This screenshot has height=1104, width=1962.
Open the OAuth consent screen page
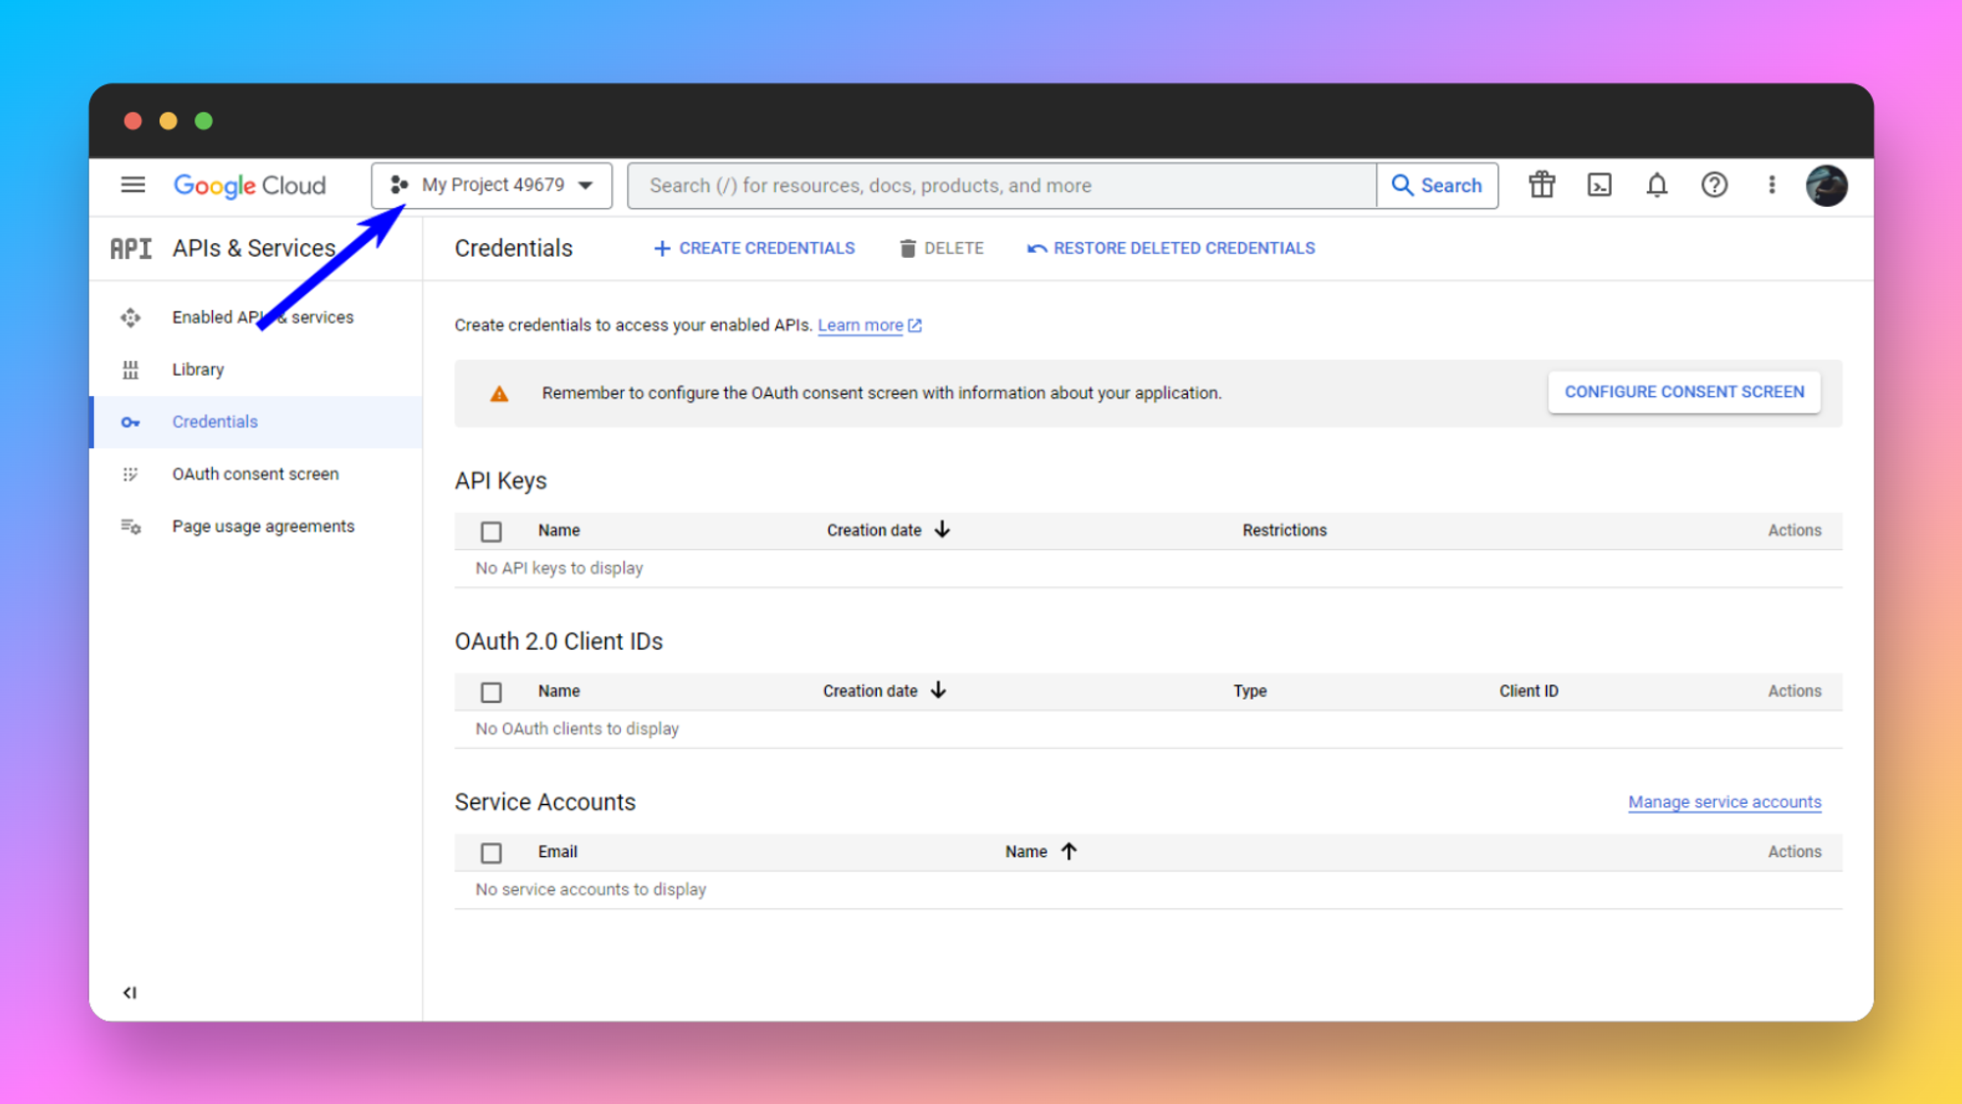[x=255, y=474]
